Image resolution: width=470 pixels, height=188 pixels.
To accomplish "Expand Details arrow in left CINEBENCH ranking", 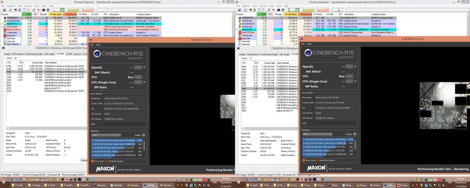I will point(144,135).
